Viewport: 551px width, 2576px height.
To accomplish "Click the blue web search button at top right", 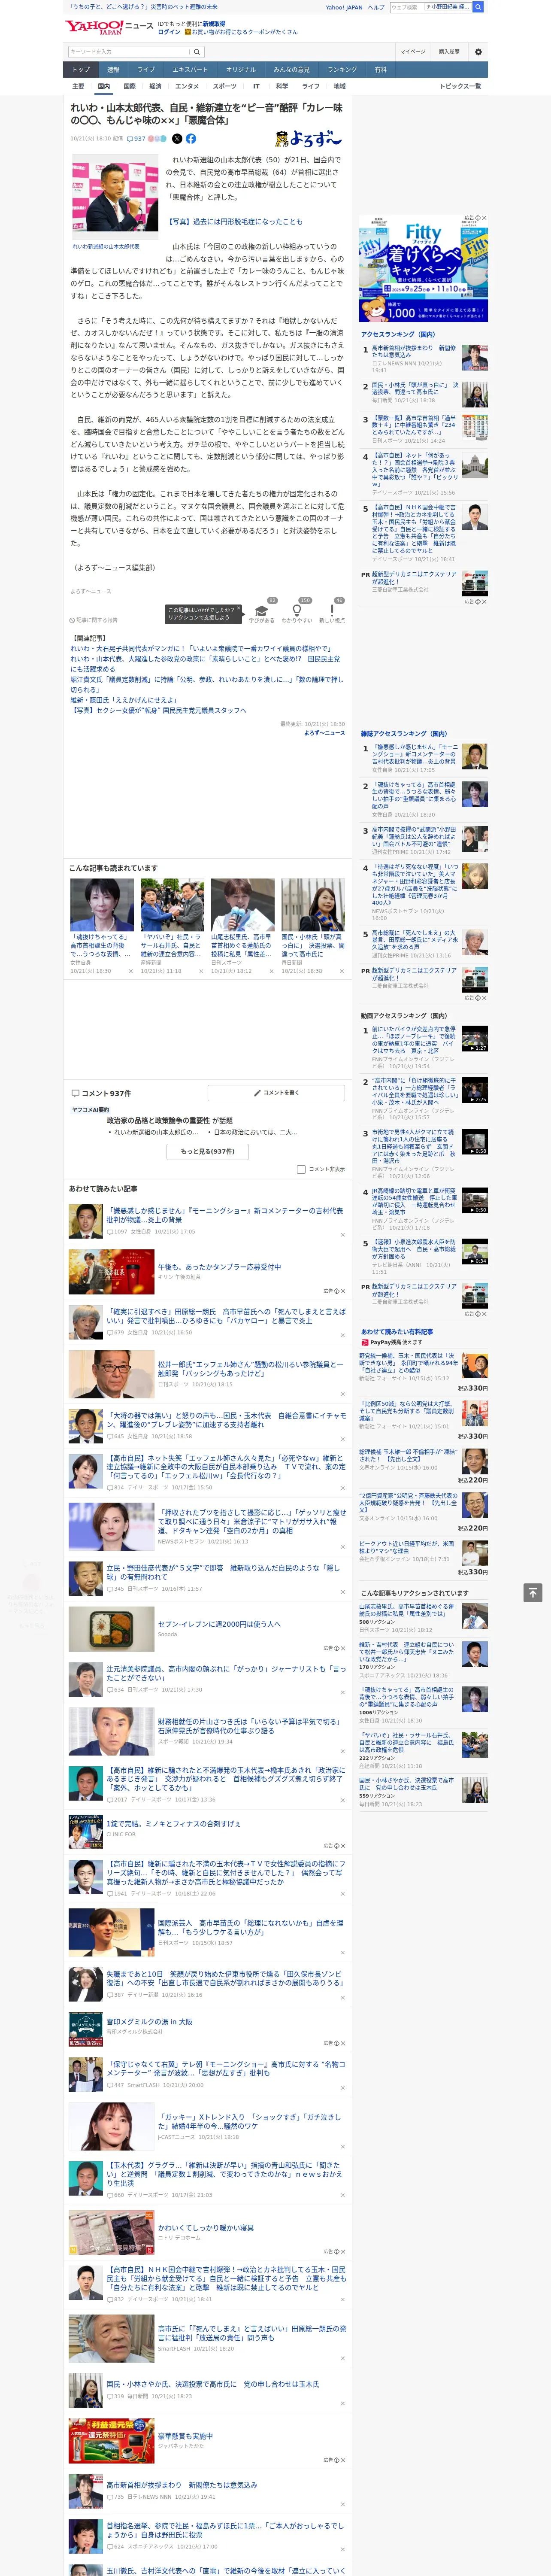I will [x=478, y=7].
